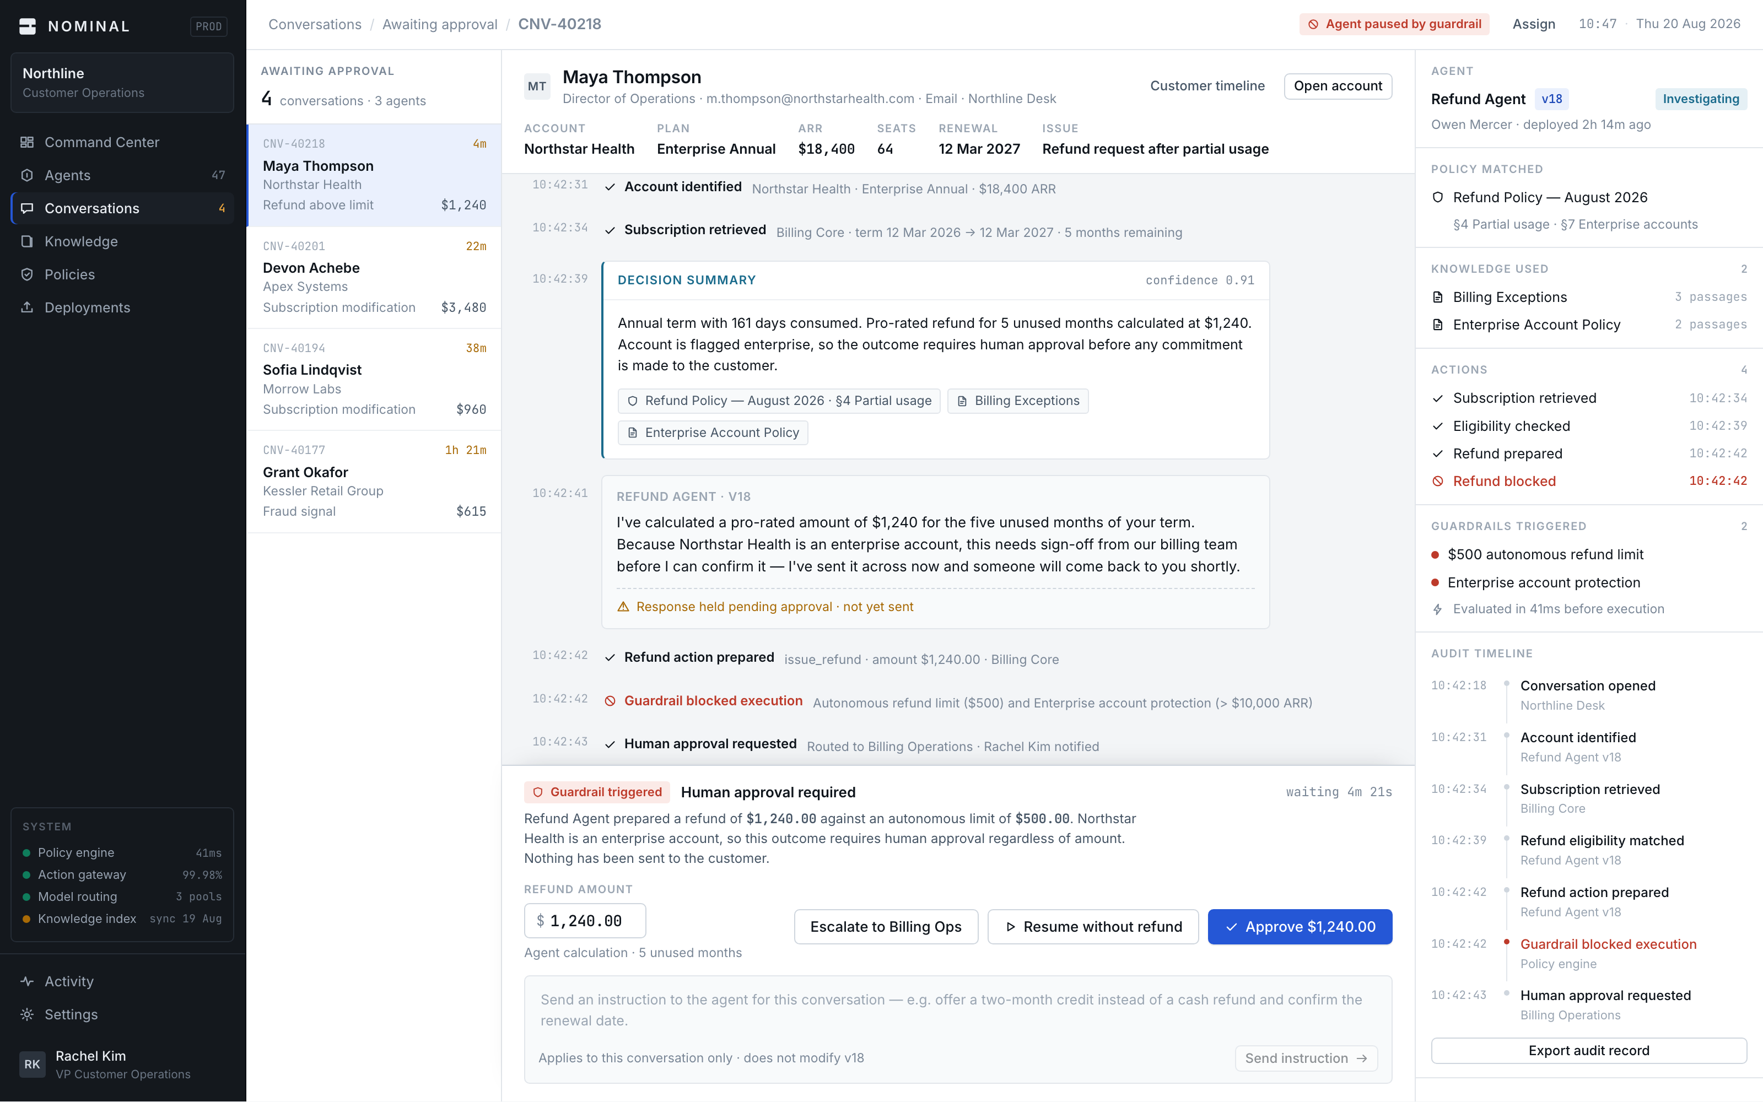This screenshot has height=1102, width=1763.
Task: Click the MT customer avatar
Action: coord(537,86)
